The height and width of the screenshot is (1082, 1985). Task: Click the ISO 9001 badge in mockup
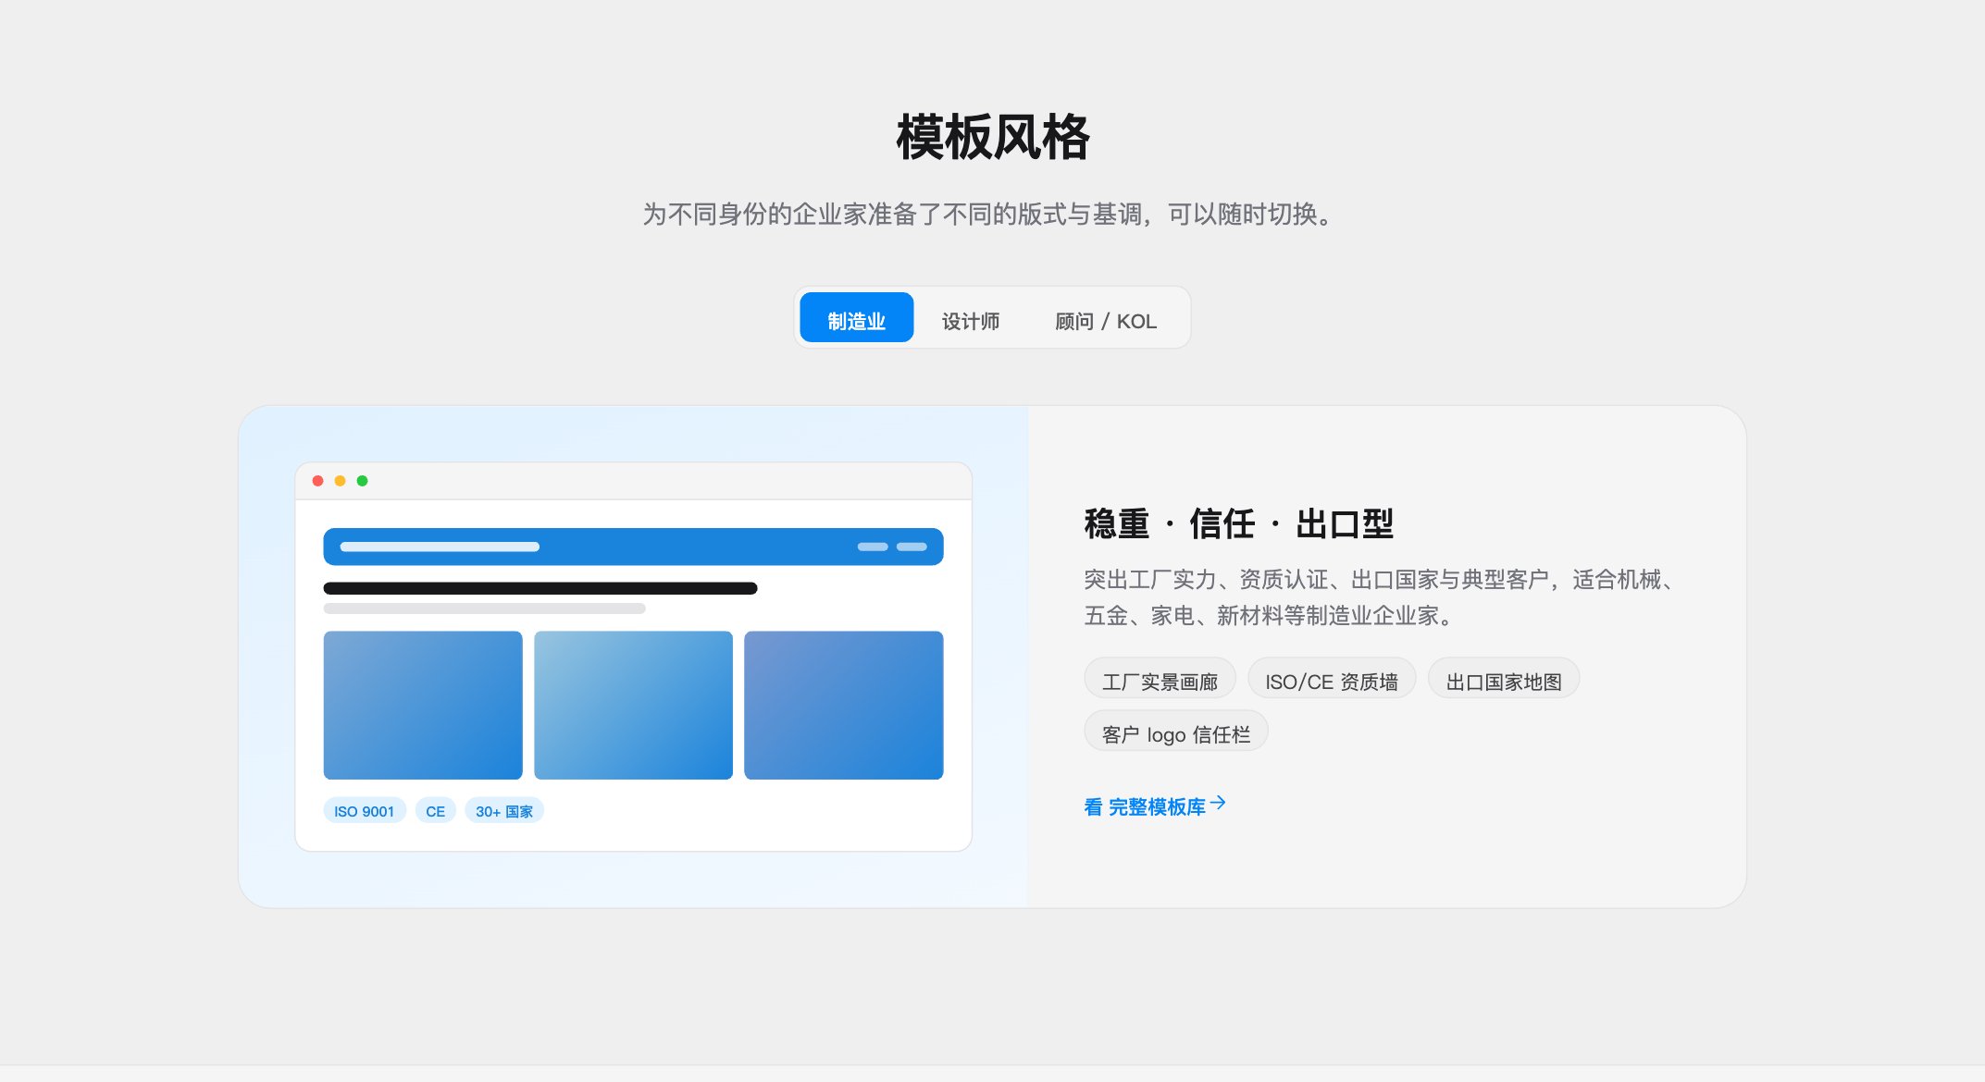click(365, 810)
